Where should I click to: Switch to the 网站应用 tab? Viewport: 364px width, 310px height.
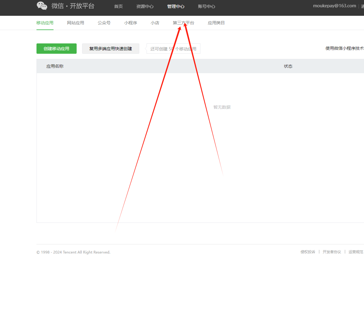tap(75, 23)
